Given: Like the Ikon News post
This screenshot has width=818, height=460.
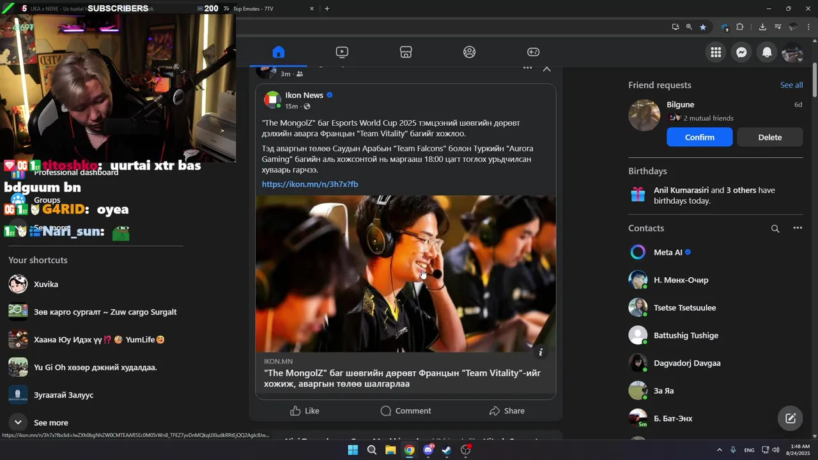Looking at the screenshot, I should (x=305, y=411).
